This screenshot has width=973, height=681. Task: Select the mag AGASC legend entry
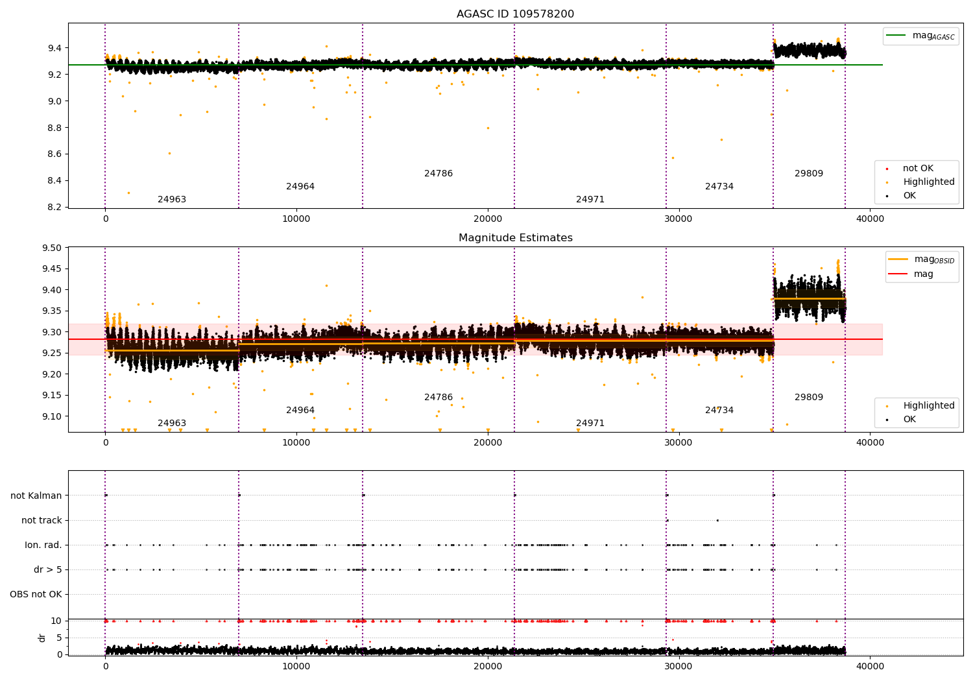click(920, 36)
